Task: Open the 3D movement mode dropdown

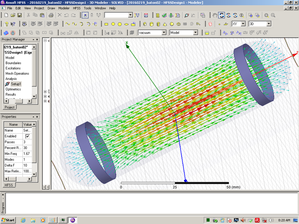Action: (268, 24)
